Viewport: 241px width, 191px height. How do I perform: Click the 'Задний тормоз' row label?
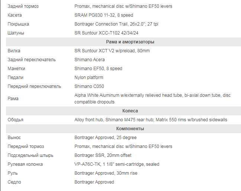pos(23,6)
